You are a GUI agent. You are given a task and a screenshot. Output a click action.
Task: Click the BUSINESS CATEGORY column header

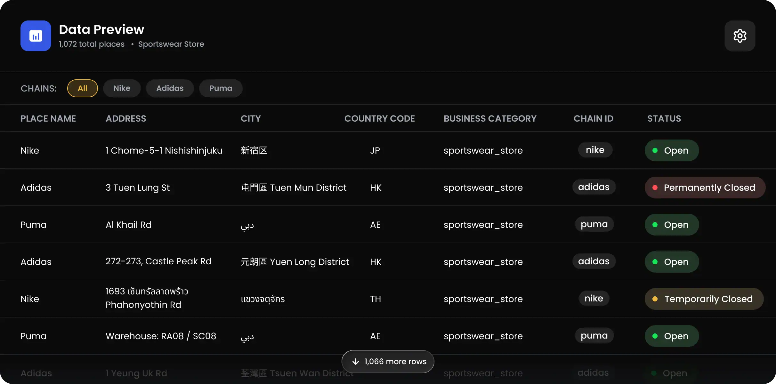[x=490, y=119]
